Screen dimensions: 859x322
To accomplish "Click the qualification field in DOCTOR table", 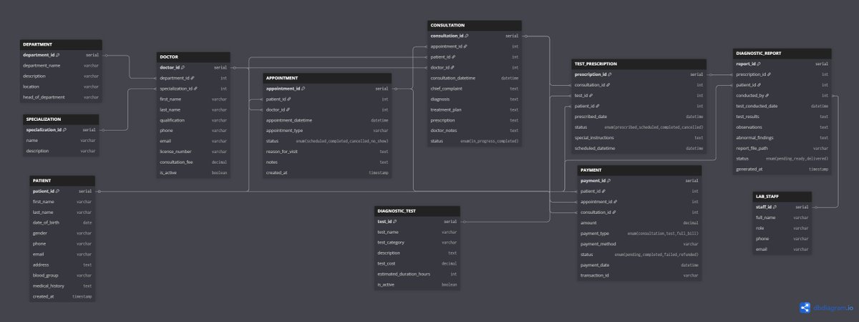I will 194,120.
